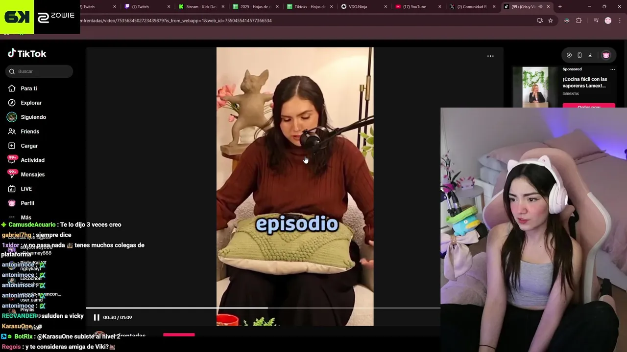Viewport: 627px width, 352px height.
Task: Seek on the video progress bar
Action: [x=263, y=308]
